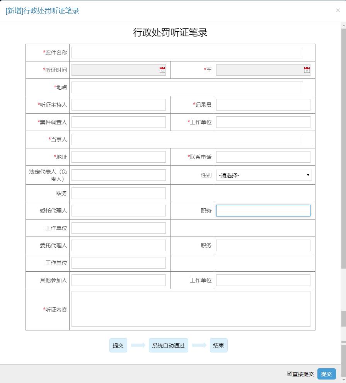346x383 pixels.
Task: Click the 记录员 input field
Action: (263, 105)
